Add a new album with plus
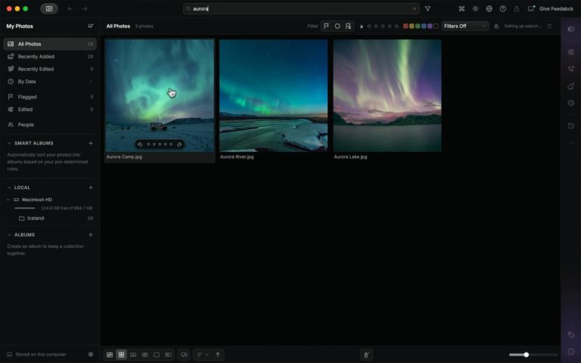 [x=91, y=235]
